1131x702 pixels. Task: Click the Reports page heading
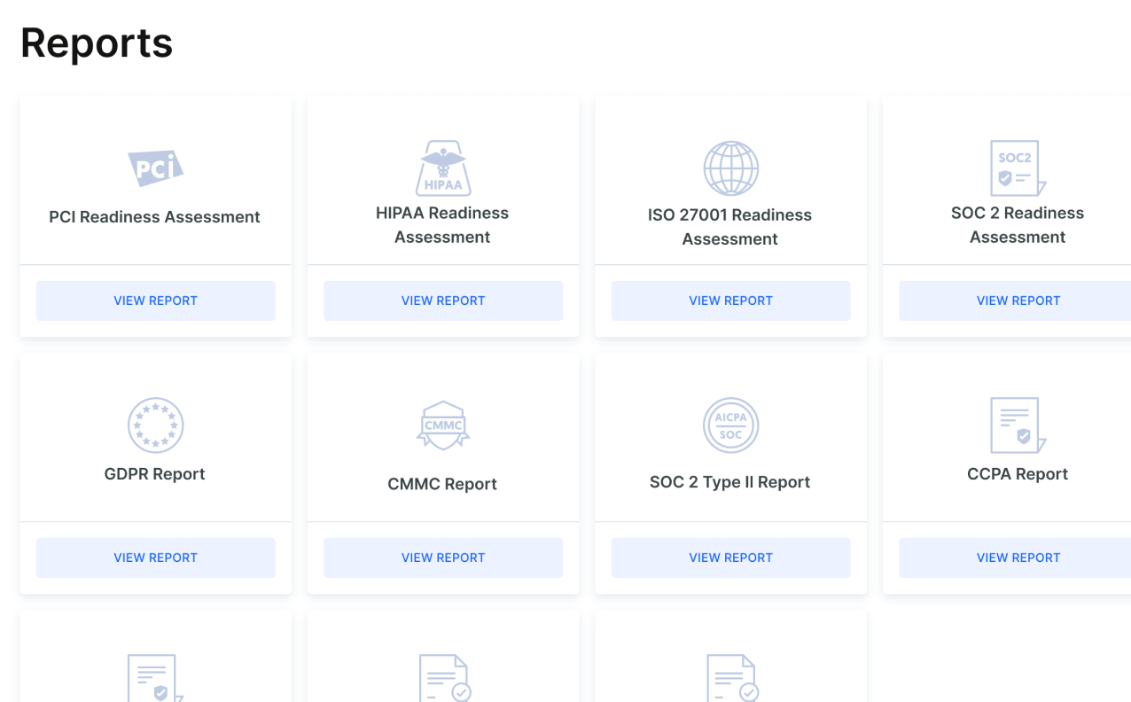point(97,43)
